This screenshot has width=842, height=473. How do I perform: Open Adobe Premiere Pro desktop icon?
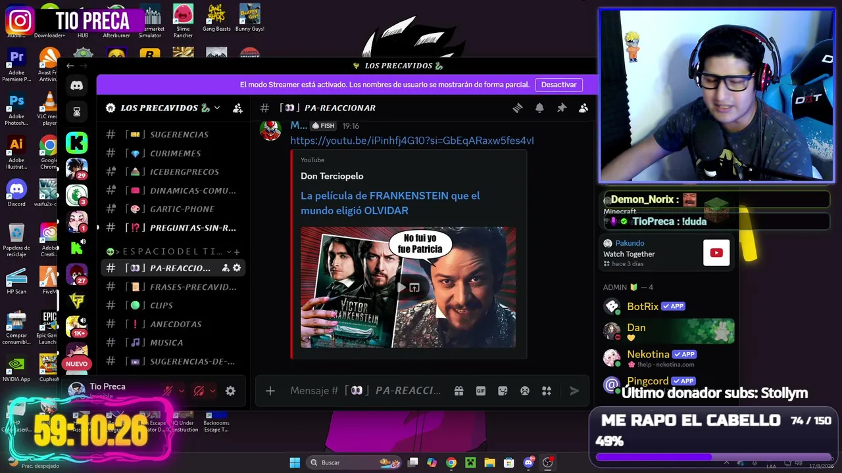(17, 64)
